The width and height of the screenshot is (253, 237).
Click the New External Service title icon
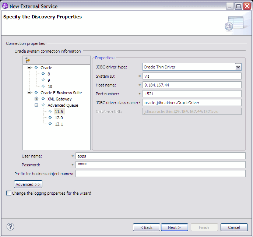pyautogui.click(x=5, y=6)
